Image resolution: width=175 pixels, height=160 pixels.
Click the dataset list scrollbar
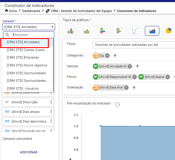pos(54,65)
